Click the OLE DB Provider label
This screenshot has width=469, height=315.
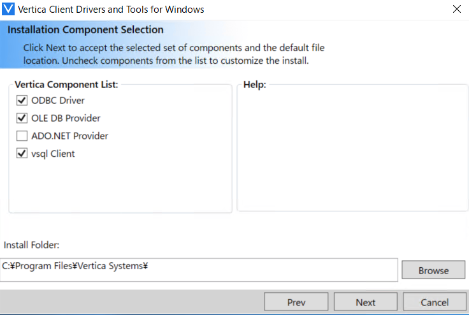tap(66, 118)
